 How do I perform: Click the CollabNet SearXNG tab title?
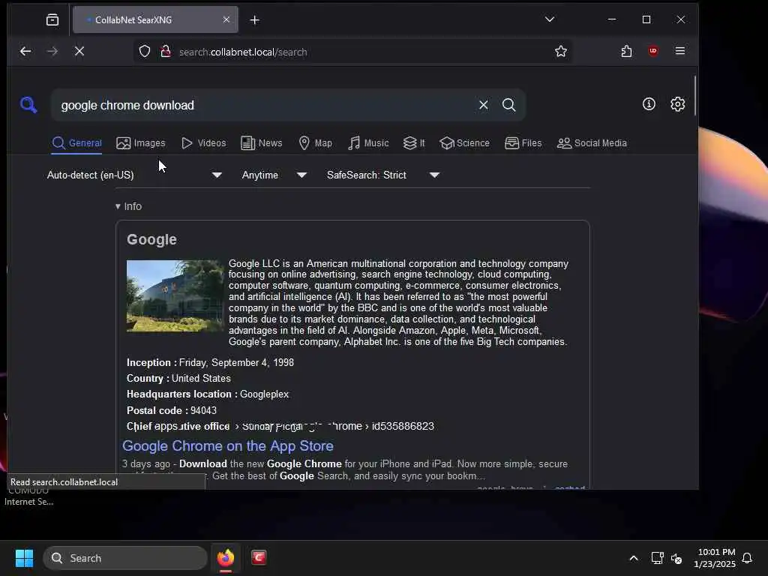pyautogui.click(x=133, y=20)
